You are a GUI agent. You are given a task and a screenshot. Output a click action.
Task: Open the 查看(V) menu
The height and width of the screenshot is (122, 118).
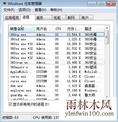point(40,10)
